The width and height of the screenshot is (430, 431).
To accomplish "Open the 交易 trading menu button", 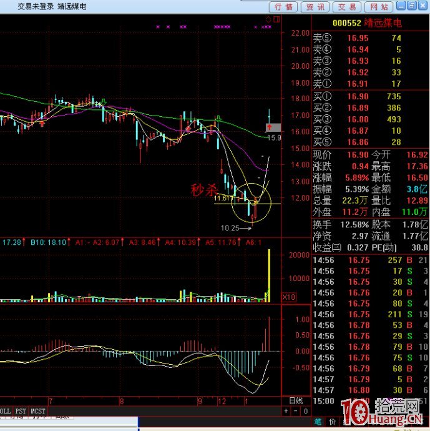I will pos(347,7).
